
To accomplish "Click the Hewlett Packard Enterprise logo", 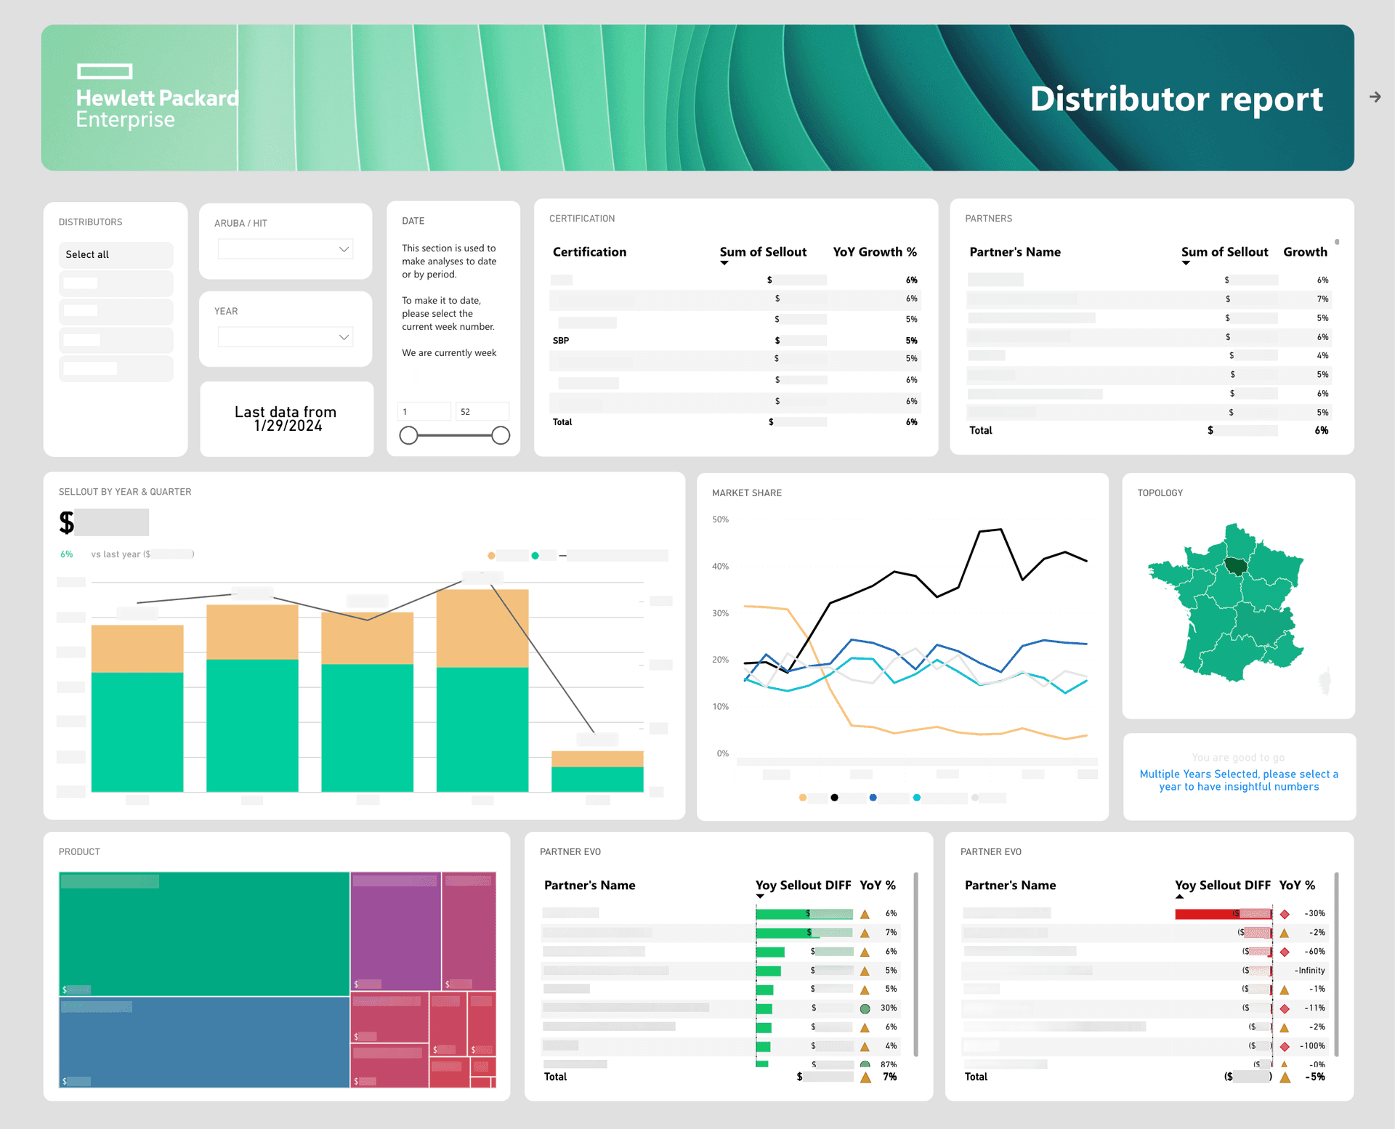I will coord(158,97).
